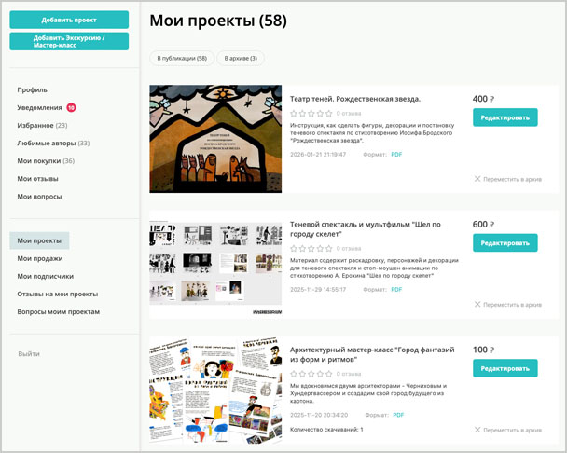Click PDF format link of Театр теней
Image resolution: width=567 pixels, height=453 pixels.
coord(396,155)
